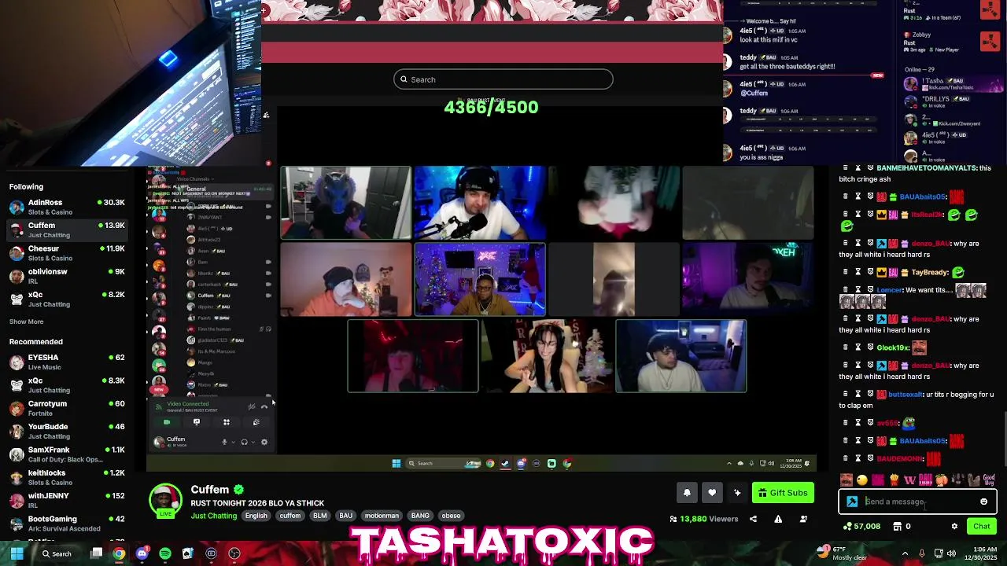Click the 57,008 channel points balance
The height and width of the screenshot is (566, 1007).
[861, 526]
